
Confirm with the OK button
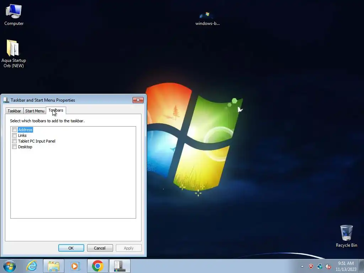(71, 248)
